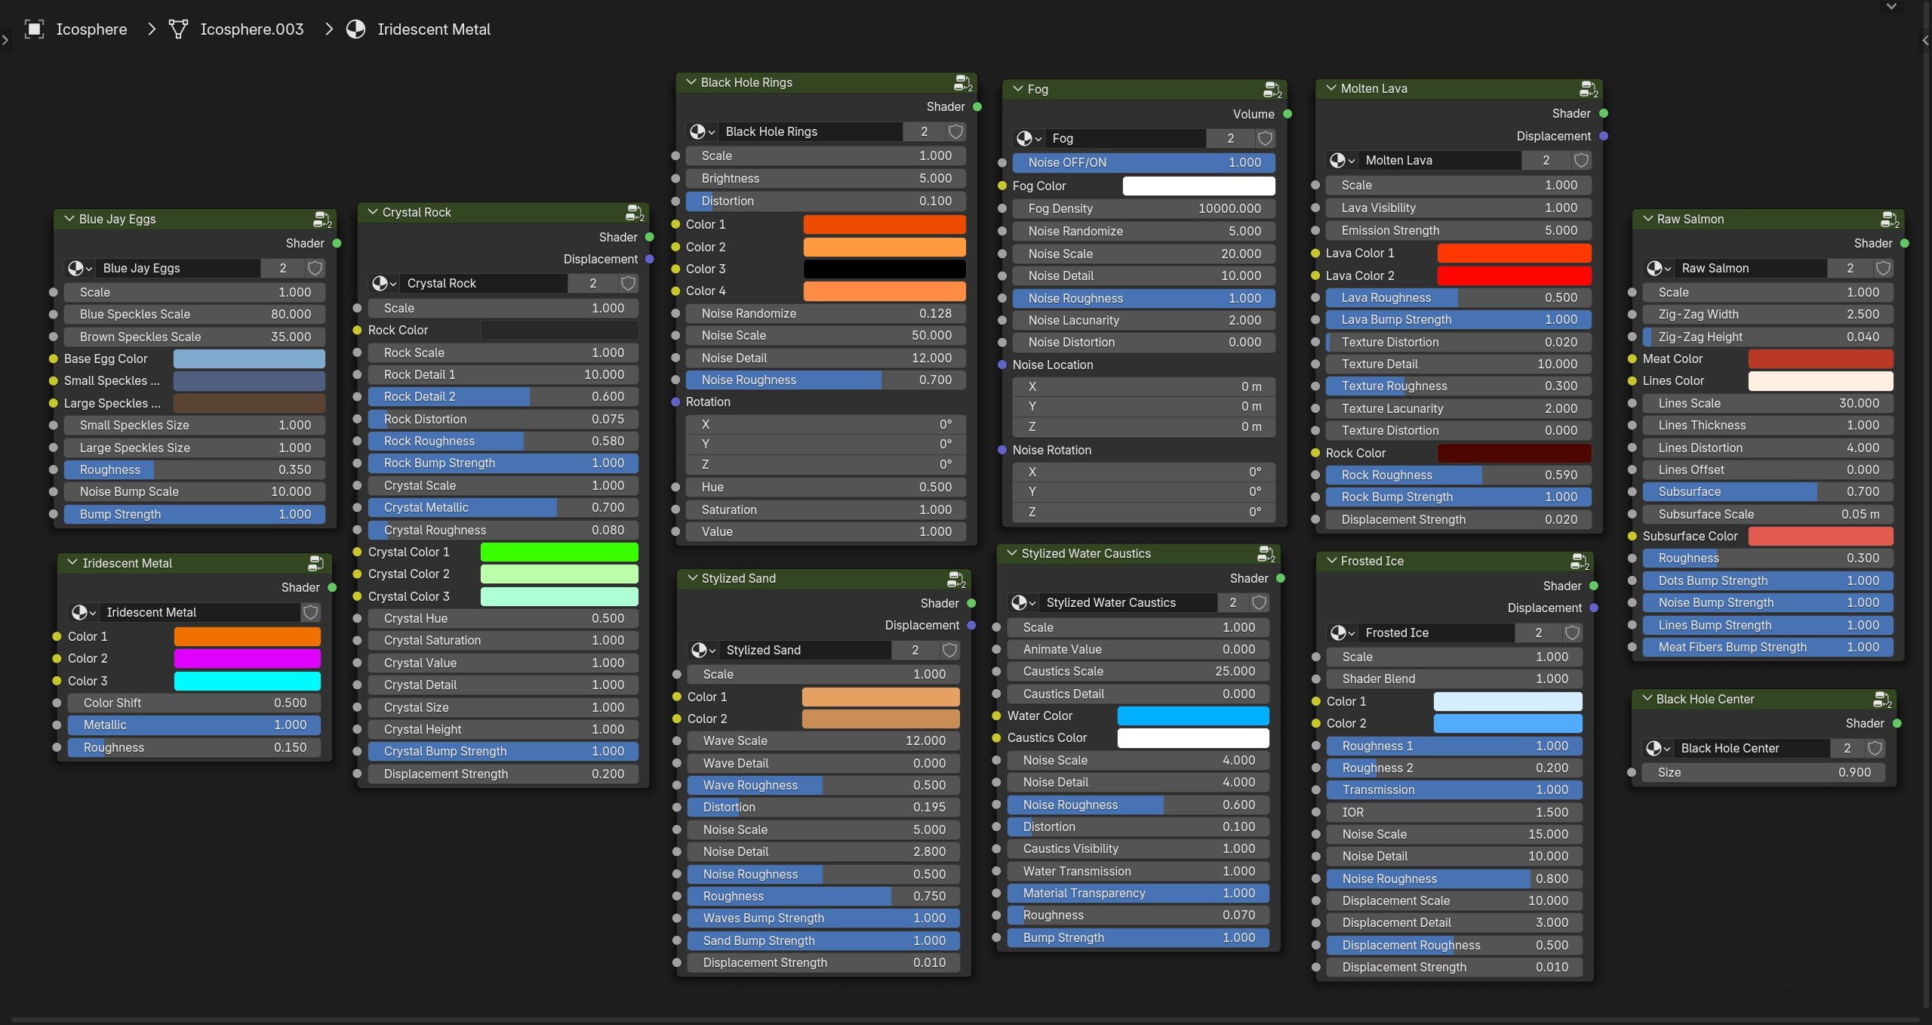
Task: Open the Water Color swatch
Action: tap(1193, 716)
